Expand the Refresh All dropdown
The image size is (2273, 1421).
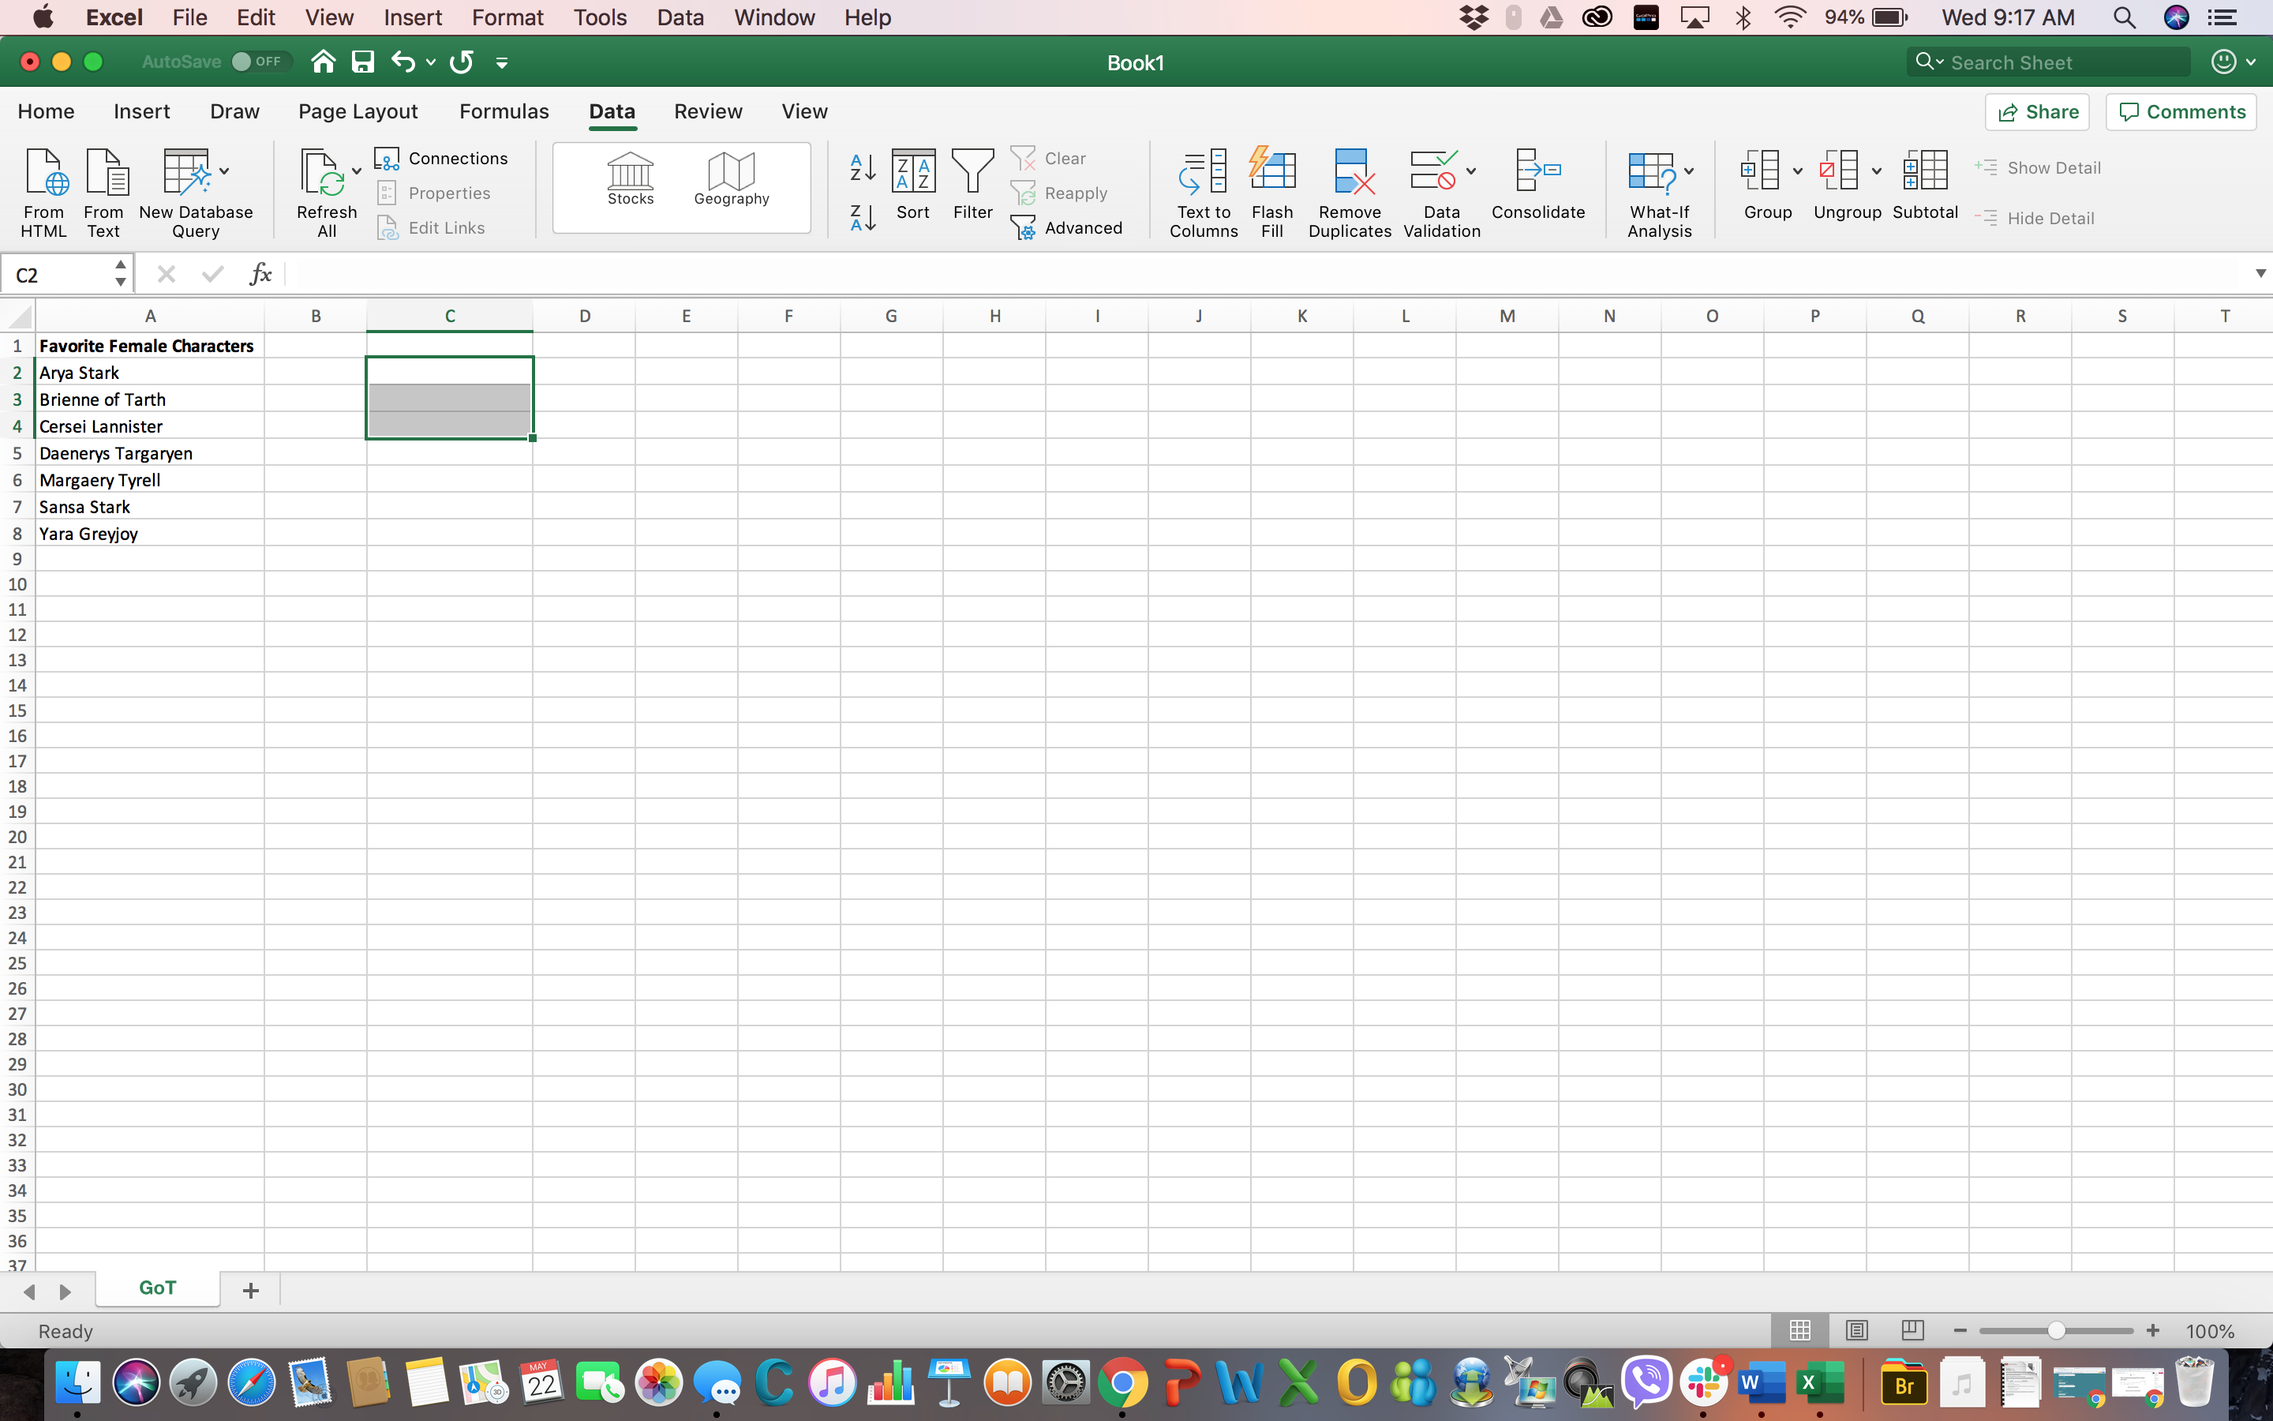pos(355,172)
